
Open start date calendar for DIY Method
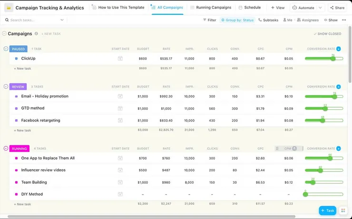tap(120, 194)
